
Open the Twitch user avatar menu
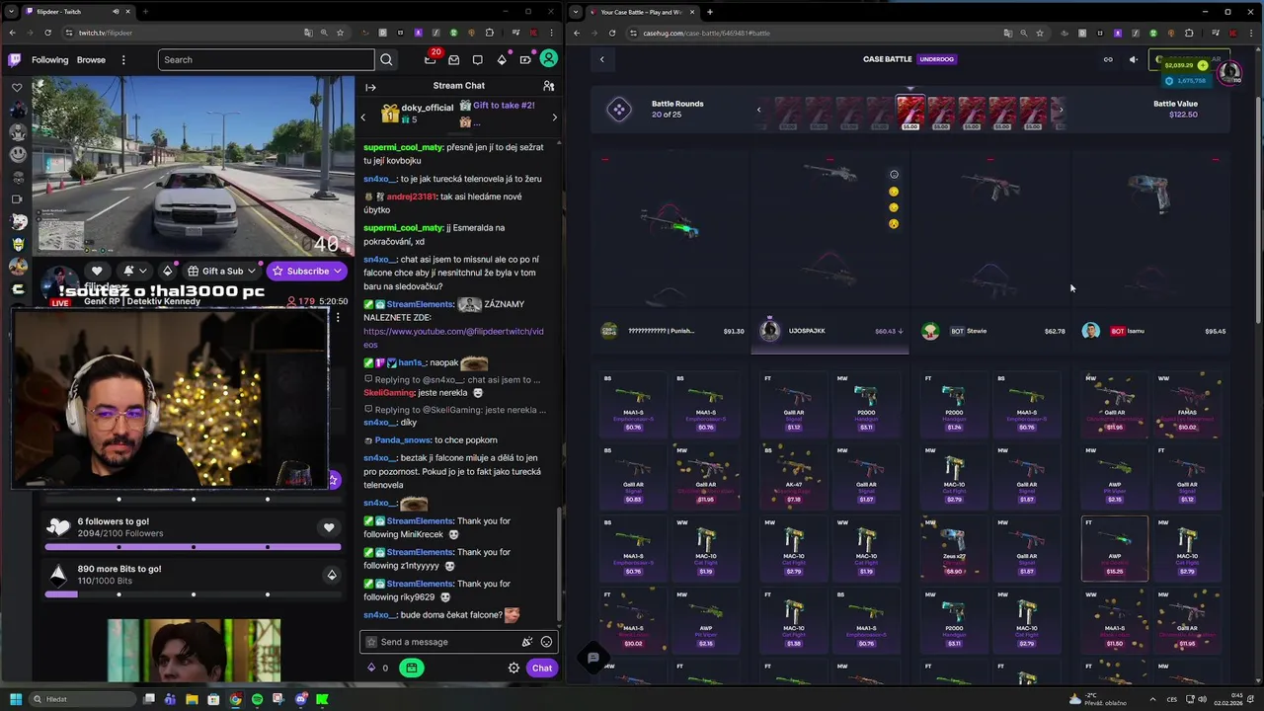548,59
